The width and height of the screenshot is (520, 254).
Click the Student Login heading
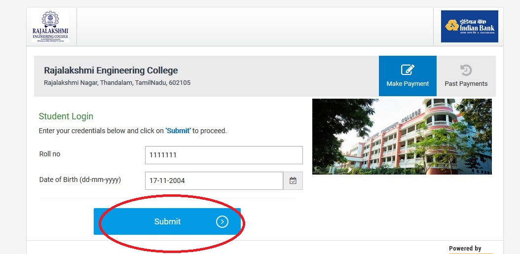[66, 116]
